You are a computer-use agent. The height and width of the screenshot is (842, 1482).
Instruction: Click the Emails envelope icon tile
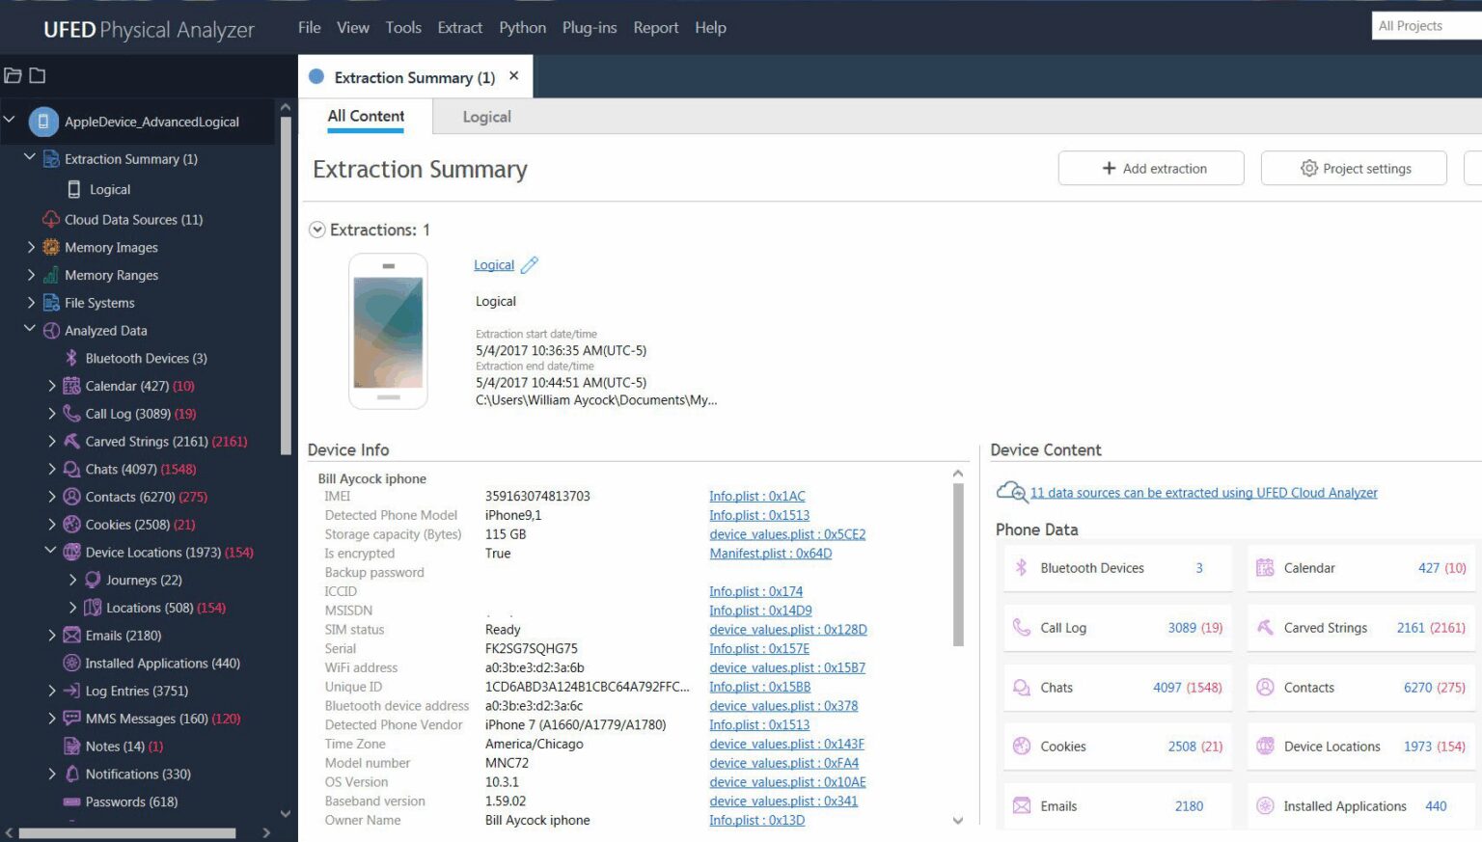tap(1021, 805)
